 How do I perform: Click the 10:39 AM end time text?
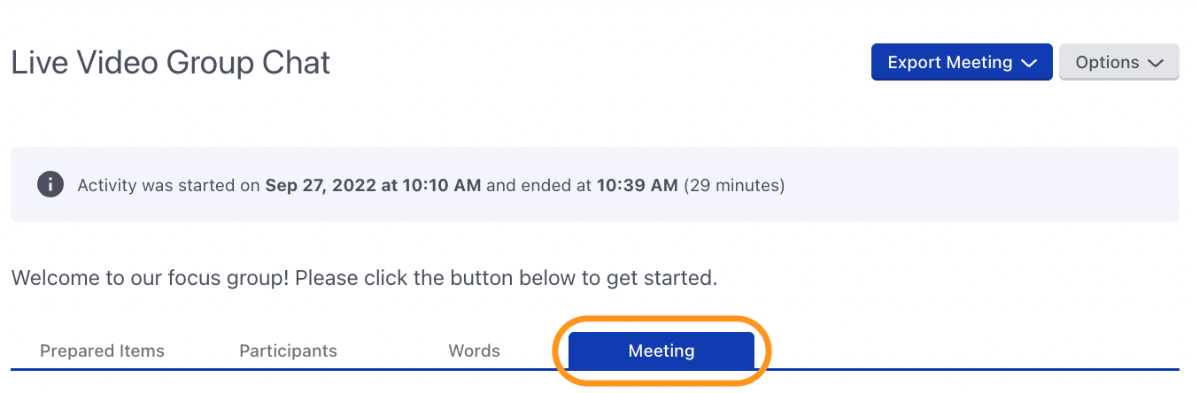tap(638, 186)
